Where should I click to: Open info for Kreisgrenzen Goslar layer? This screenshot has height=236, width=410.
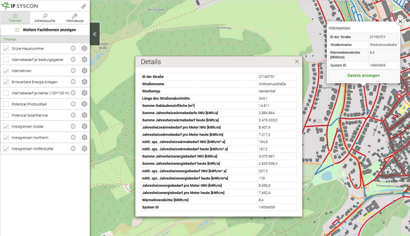click(73, 126)
